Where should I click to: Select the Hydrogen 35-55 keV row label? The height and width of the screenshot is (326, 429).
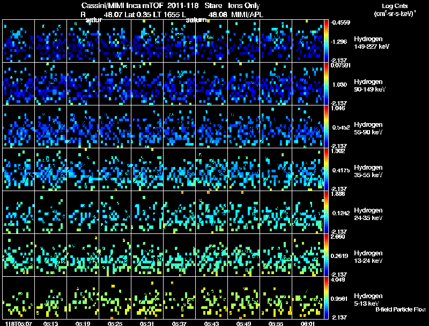point(368,171)
